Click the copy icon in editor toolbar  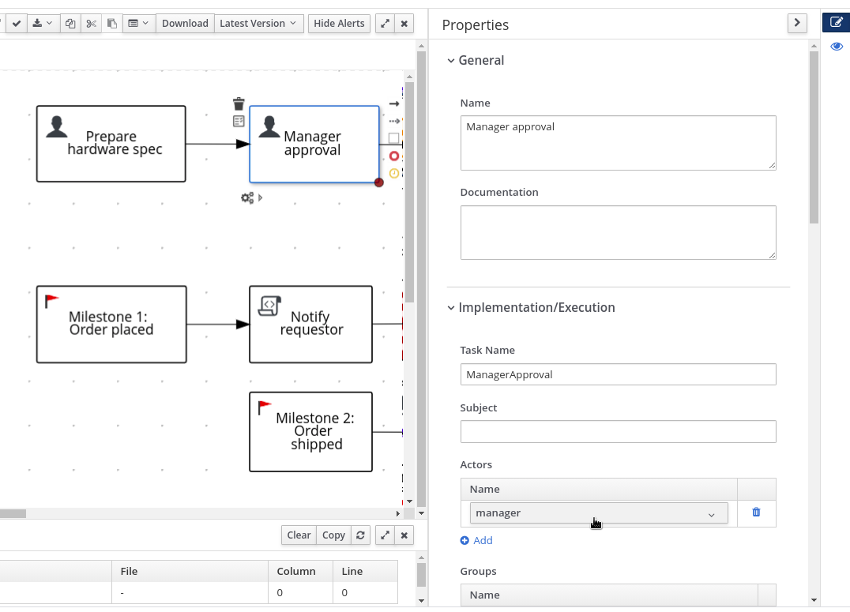70,24
